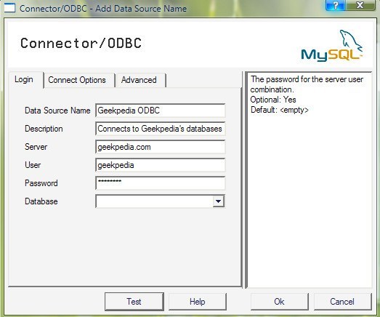Click the question mark help icon
Image resolution: width=380 pixels, height=317 pixels.
tap(336, 5)
